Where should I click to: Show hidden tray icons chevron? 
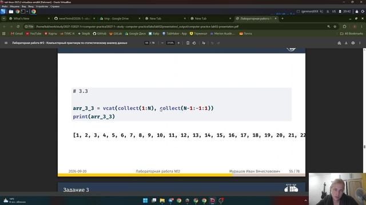pos(305,200)
